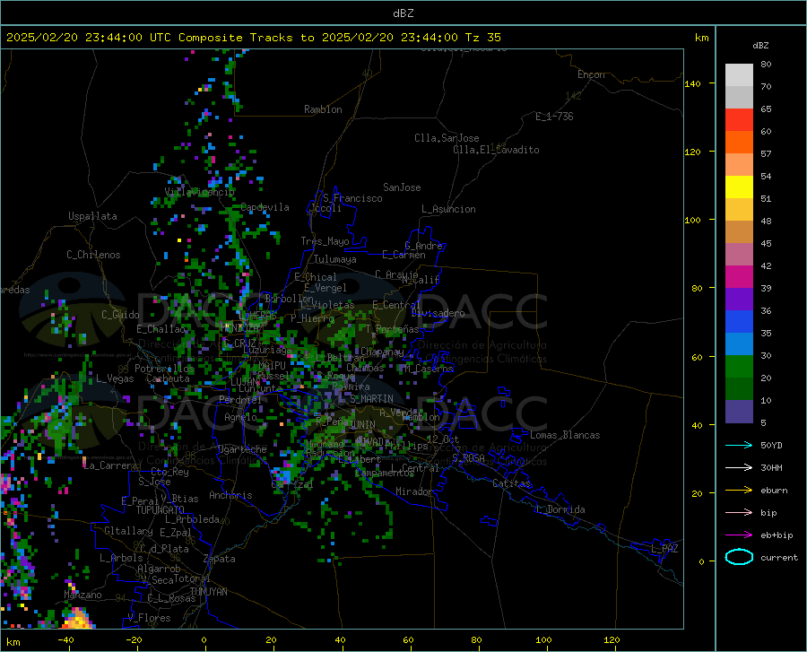807x652 pixels.
Task: Click the 'Manzano' map label
Action: coord(82,595)
